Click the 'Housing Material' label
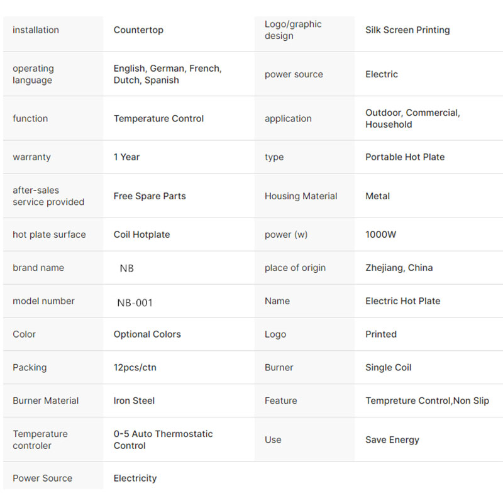The width and height of the screenshot is (503, 503). tap(301, 196)
